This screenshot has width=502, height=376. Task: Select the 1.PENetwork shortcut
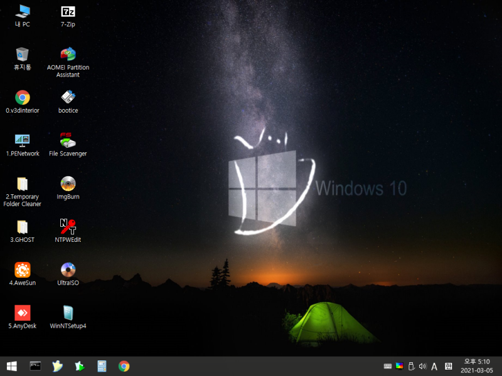[23, 140]
